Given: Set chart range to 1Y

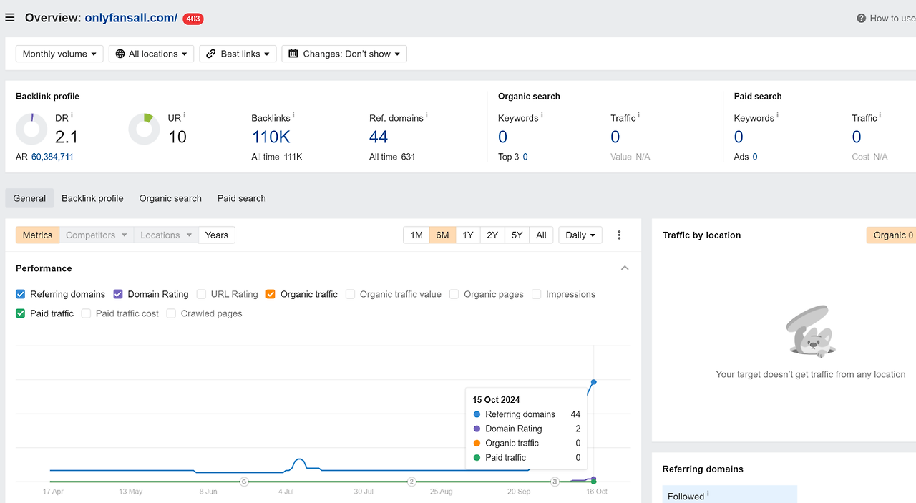Looking at the screenshot, I should point(468,235).
